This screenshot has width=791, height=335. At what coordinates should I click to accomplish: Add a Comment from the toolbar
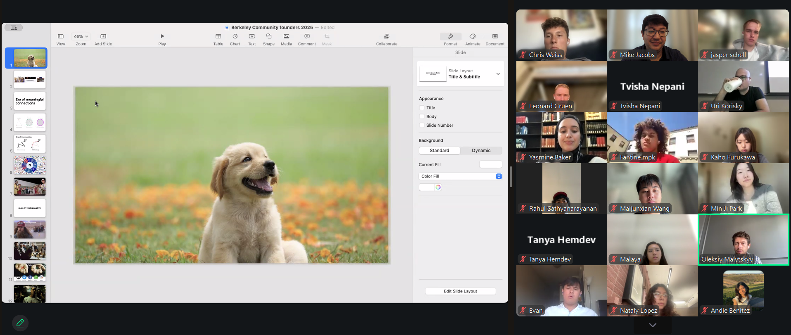(x=307, y=36)
